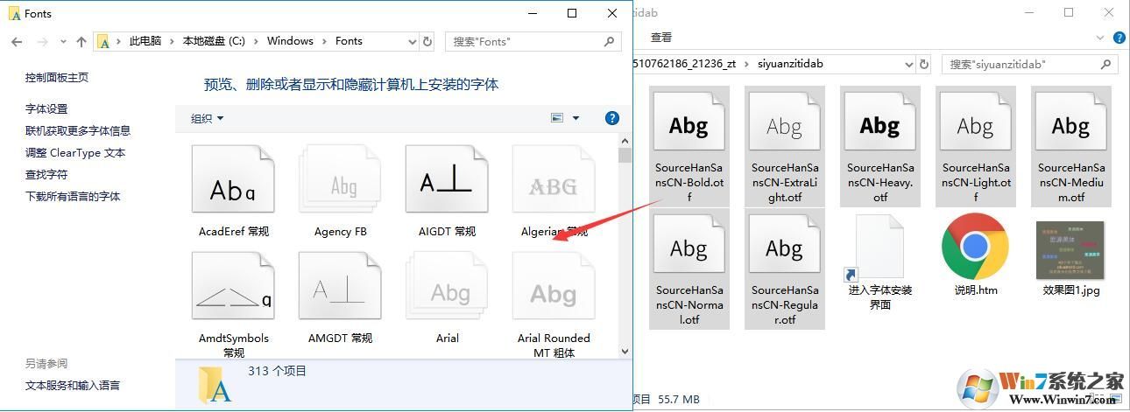
Task: Open the recent locations dropdown in Fonts
Action: (63, 42)
